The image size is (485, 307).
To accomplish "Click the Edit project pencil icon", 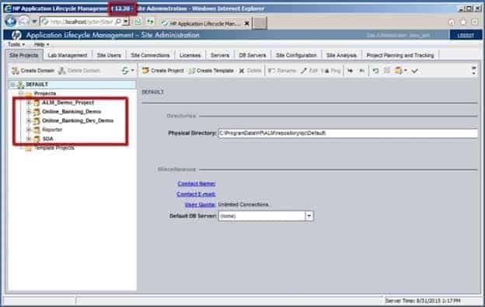I will point(304,71).
